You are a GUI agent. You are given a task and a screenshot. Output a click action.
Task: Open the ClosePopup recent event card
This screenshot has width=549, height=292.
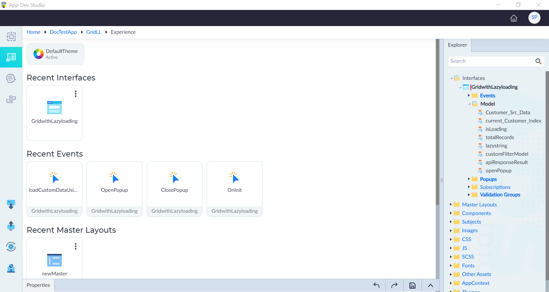tap(174, 189)
